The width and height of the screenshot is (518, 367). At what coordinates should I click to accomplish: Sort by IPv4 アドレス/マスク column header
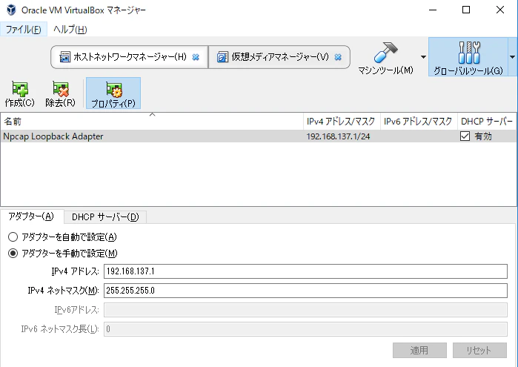pos(342,122)
